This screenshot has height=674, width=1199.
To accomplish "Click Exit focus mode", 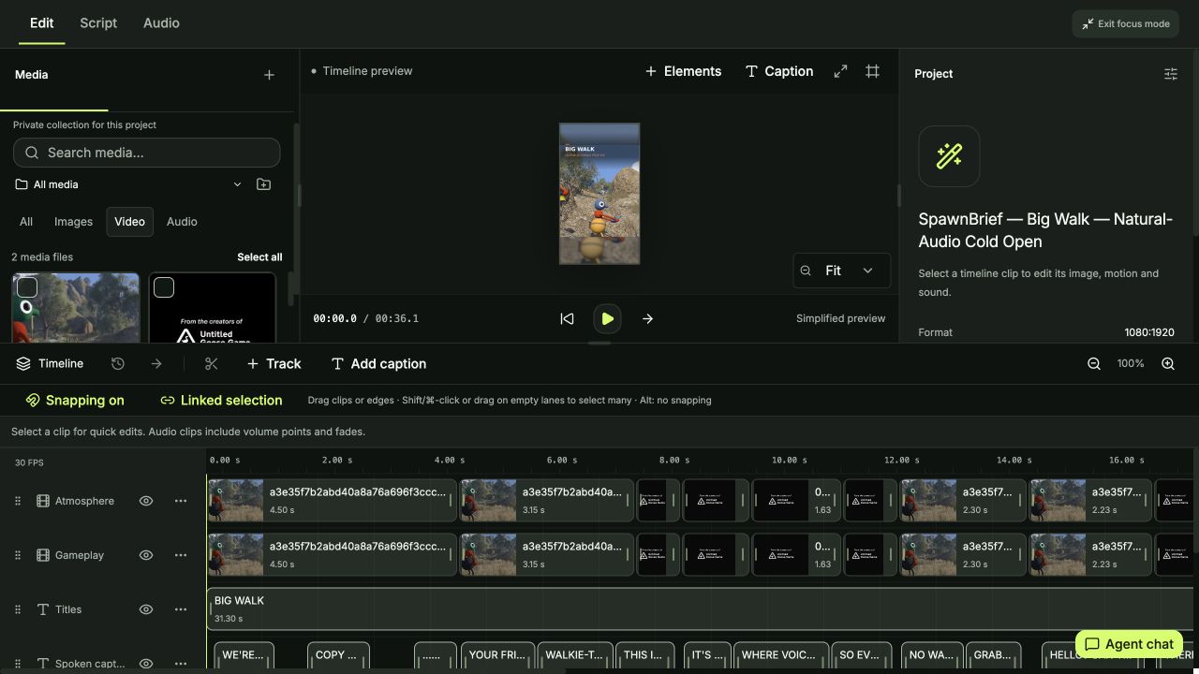I will (x=1125, y=23).
